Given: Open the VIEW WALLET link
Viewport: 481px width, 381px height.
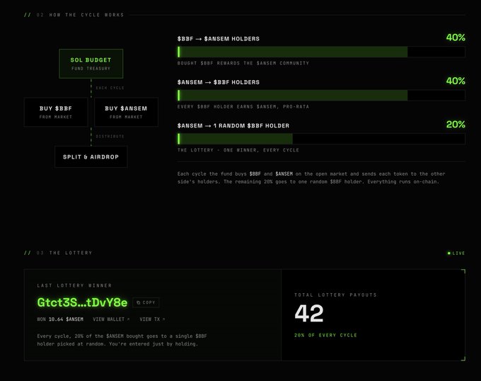Looking at the screenshot, I should click(111, 319).
